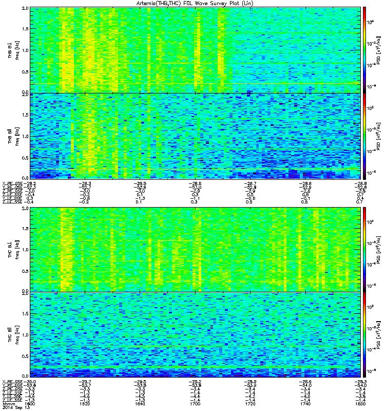Click the 'PSD [nT²/Hz]' label of the top color bar
385x411 pixels.
tap(379, 50)
